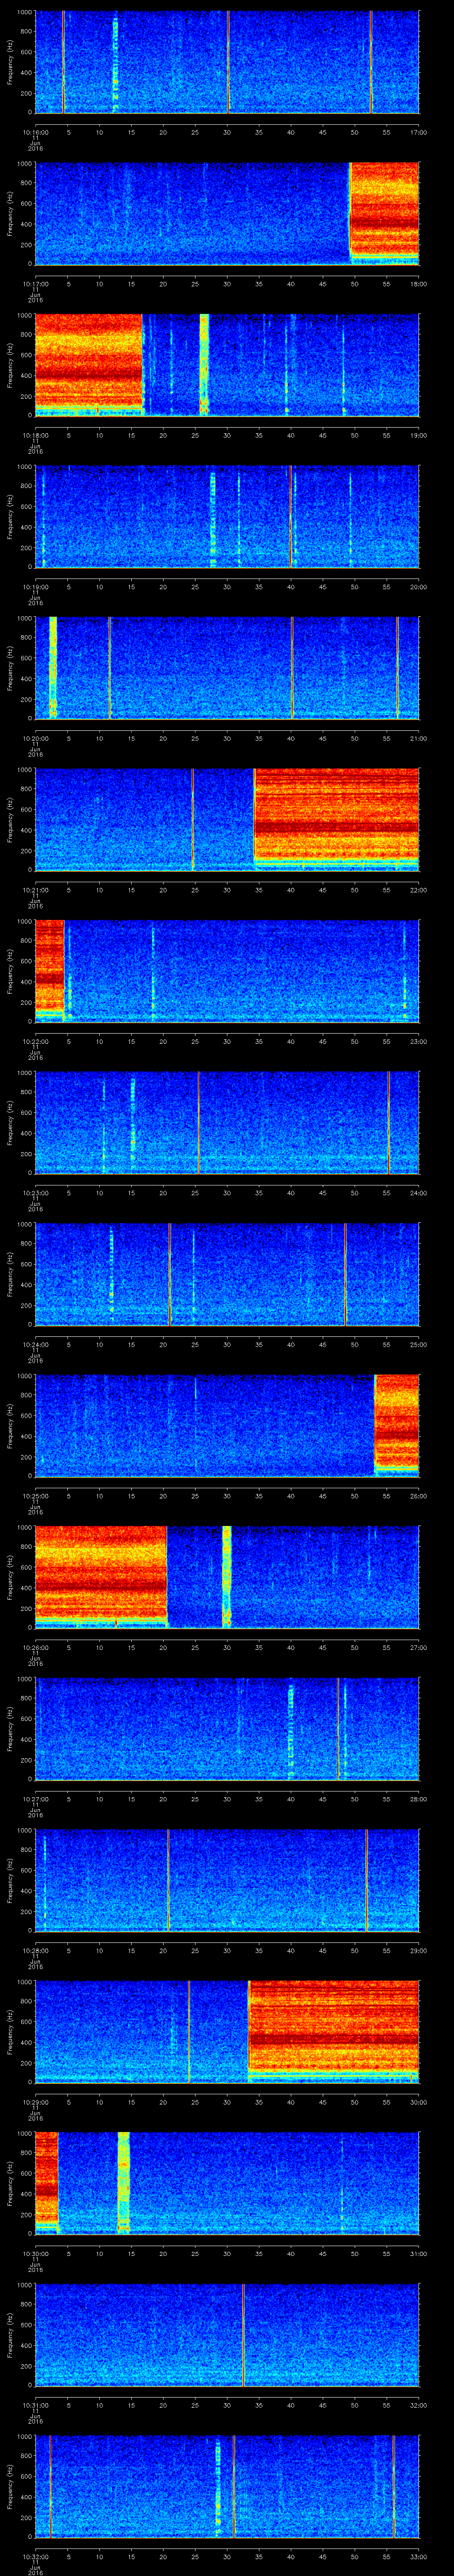This screenshot has height=2576, width=454.
Task: Select the spectrogram panel starting at 10:28:00
Action: coord(227,1880)
